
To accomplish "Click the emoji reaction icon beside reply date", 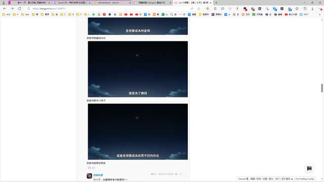I will [176, 174].
